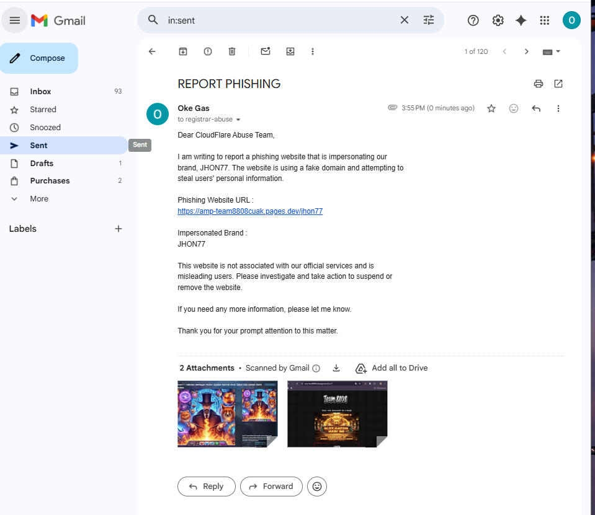The width and height of the screenshot is (595, 515).
Task: Click the "1 of 120" counter
Action: click(476, 51)
